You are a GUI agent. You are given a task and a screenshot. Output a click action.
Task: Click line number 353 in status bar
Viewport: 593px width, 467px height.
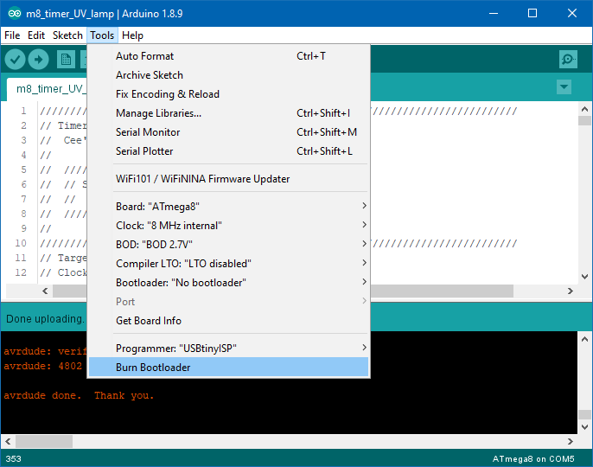pyautogui.click(x=13, y=458)
